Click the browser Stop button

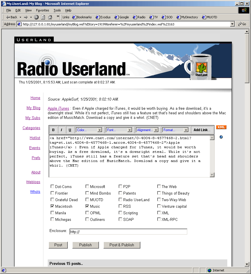point(36,17)
